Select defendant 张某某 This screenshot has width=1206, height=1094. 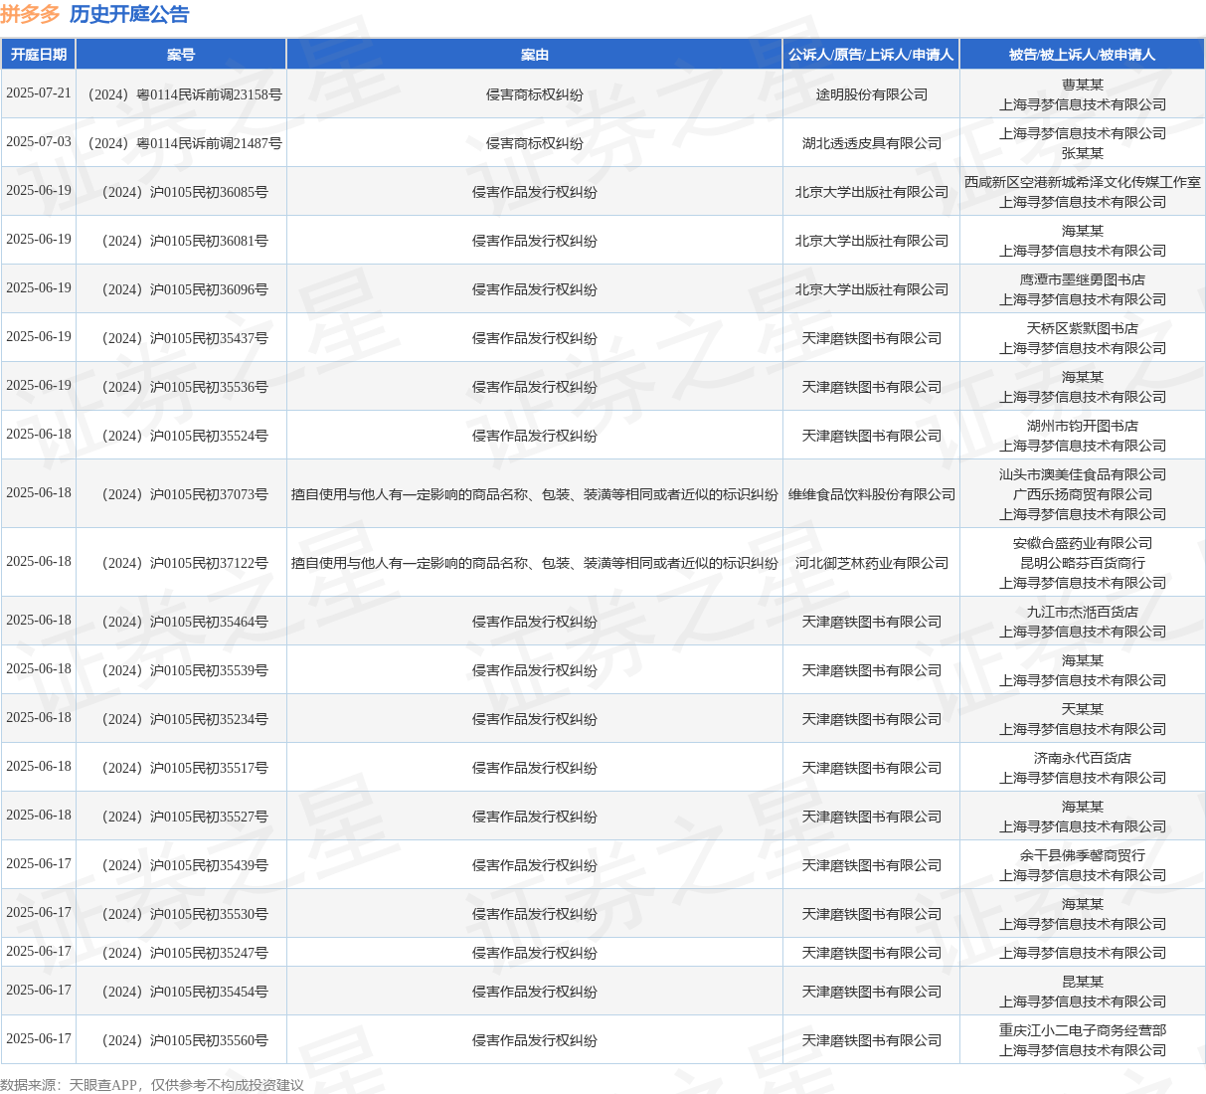pos(1083,153)
